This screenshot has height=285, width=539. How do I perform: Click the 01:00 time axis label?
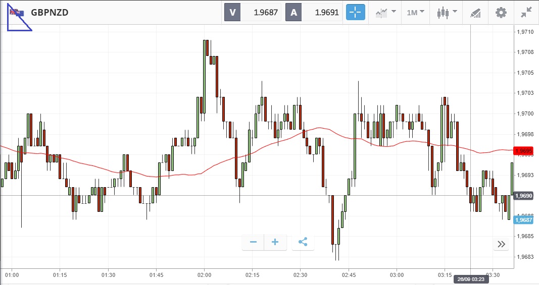(12, 275)
